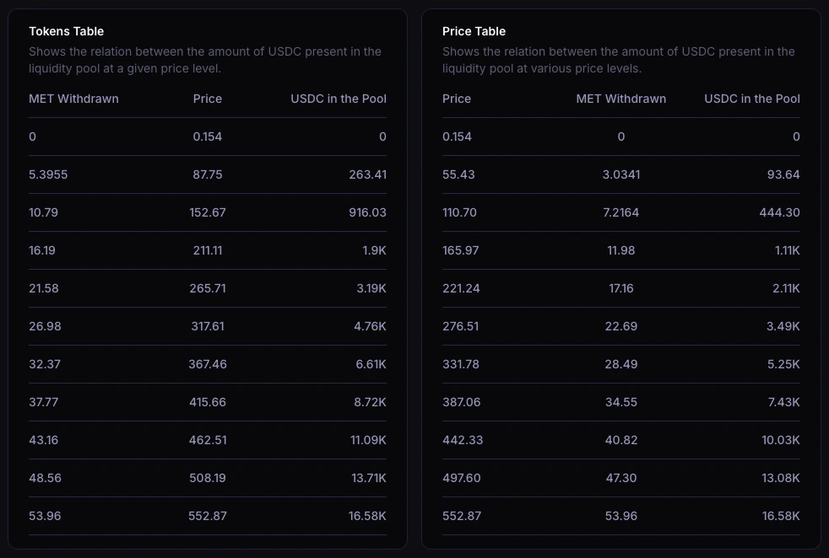This screenshot has width=829, height=558.
Task: Select the 110.70 price cell
Action: [459, 212]
